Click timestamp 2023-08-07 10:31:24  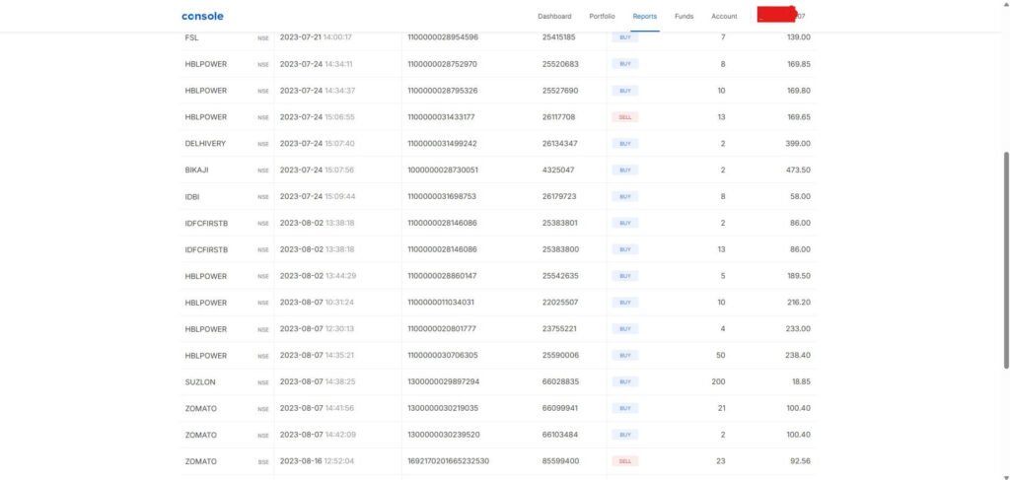317,303
